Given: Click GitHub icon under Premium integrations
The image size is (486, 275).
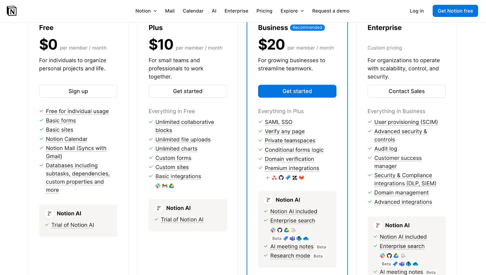Looking at the screenshot, I should (x=281, y=178).
